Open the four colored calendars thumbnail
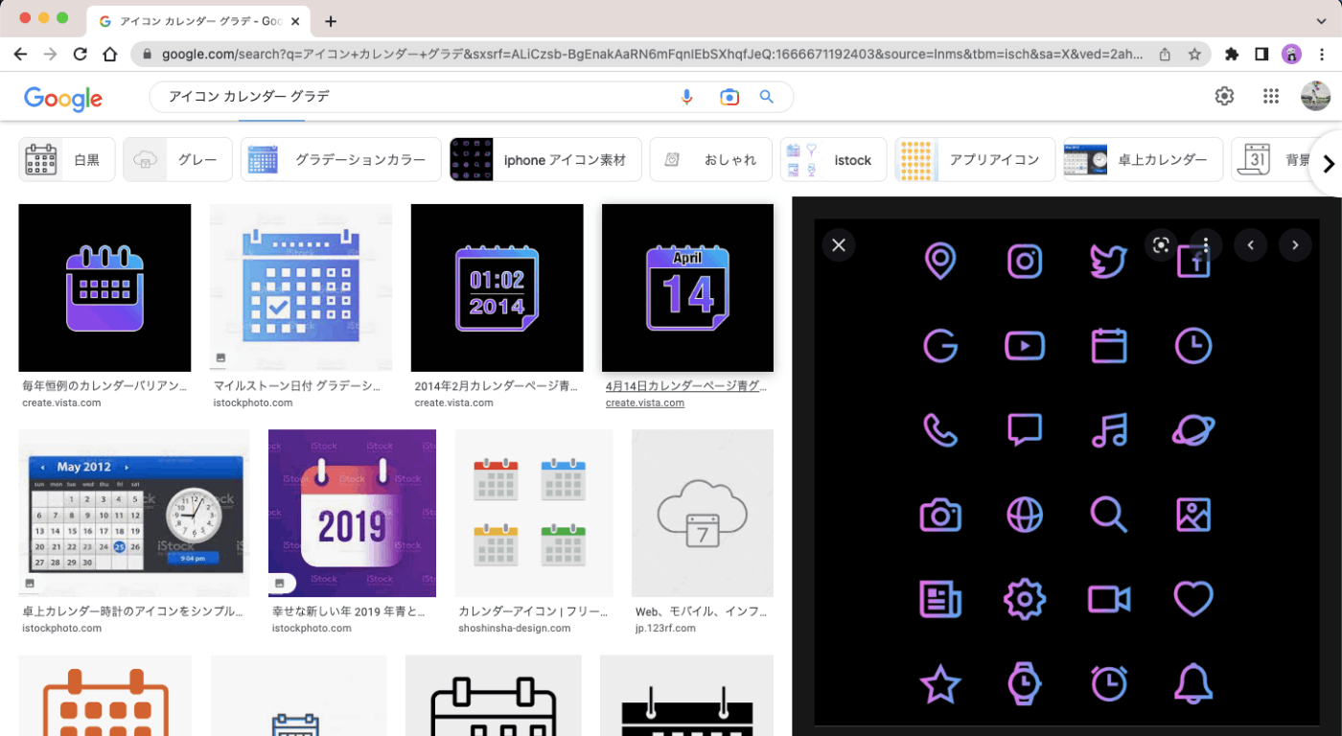 (x=534, y=513)
